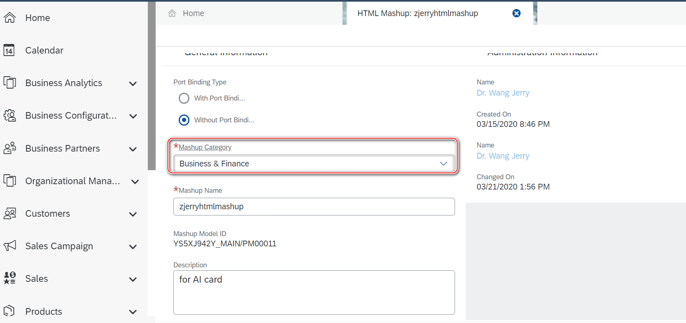The height and width of the screenshot is (323, 686).
Task: Close the HTML Mashup tab with X icon
Action: pyautogui.click(x=516, y=13)
